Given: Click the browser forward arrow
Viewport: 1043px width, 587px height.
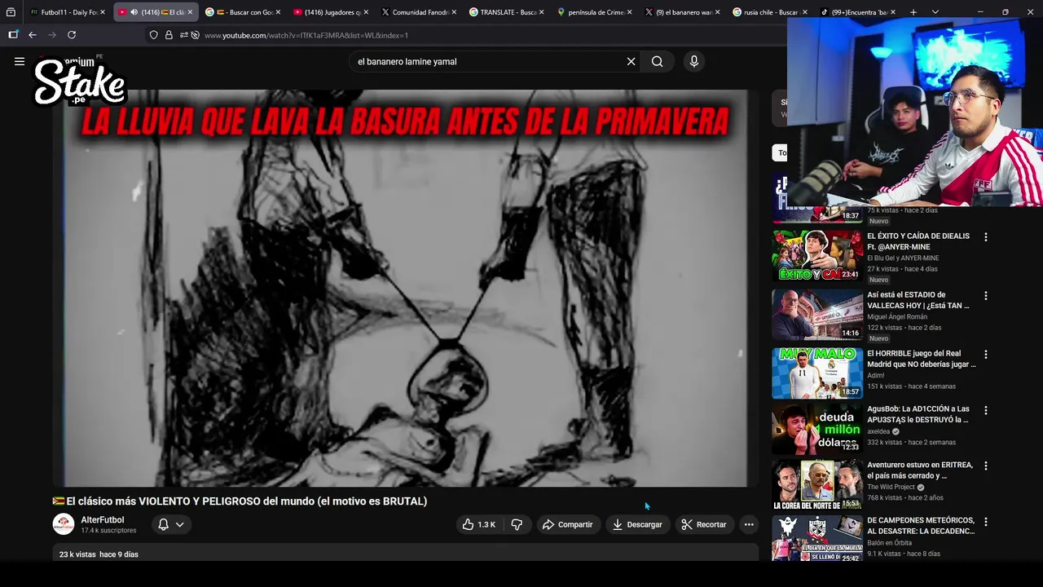Looking at the screenshot, I should (x=51, y=35).
